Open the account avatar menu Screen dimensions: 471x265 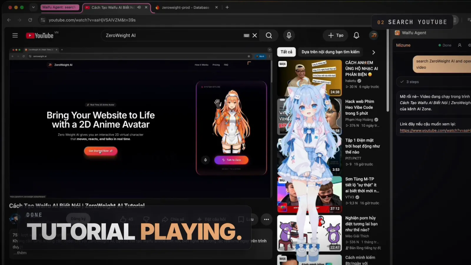click(x=374, y=35)
